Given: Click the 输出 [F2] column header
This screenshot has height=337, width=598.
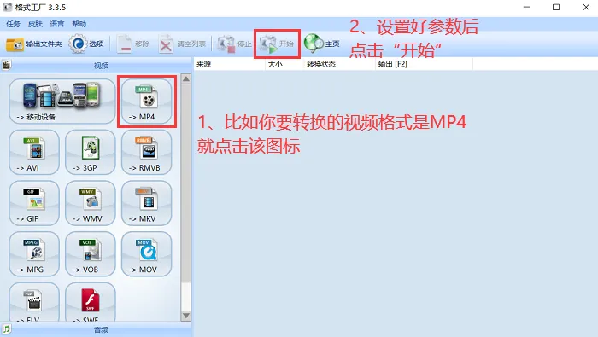Looking at the screenshot, I should pyautogui.click(x=424, y=64).
